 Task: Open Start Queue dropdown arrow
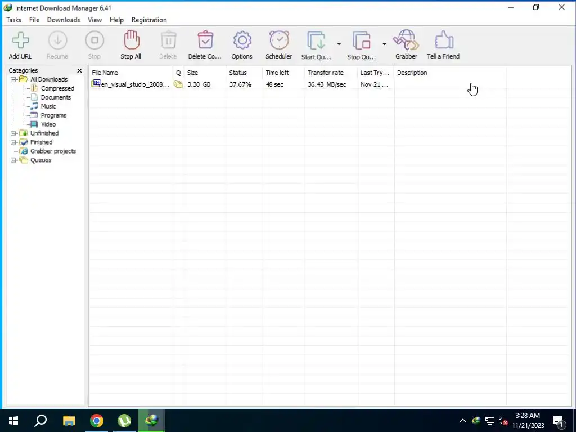click(339, 44)
